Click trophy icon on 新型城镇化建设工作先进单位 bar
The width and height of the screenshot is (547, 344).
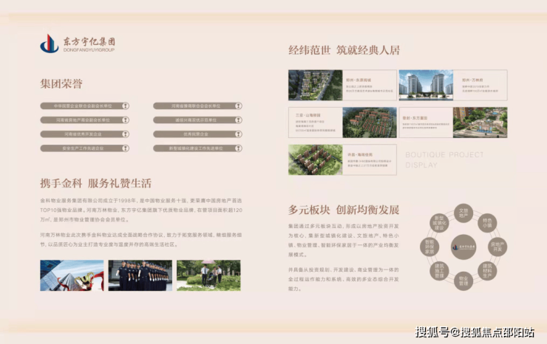239,148
